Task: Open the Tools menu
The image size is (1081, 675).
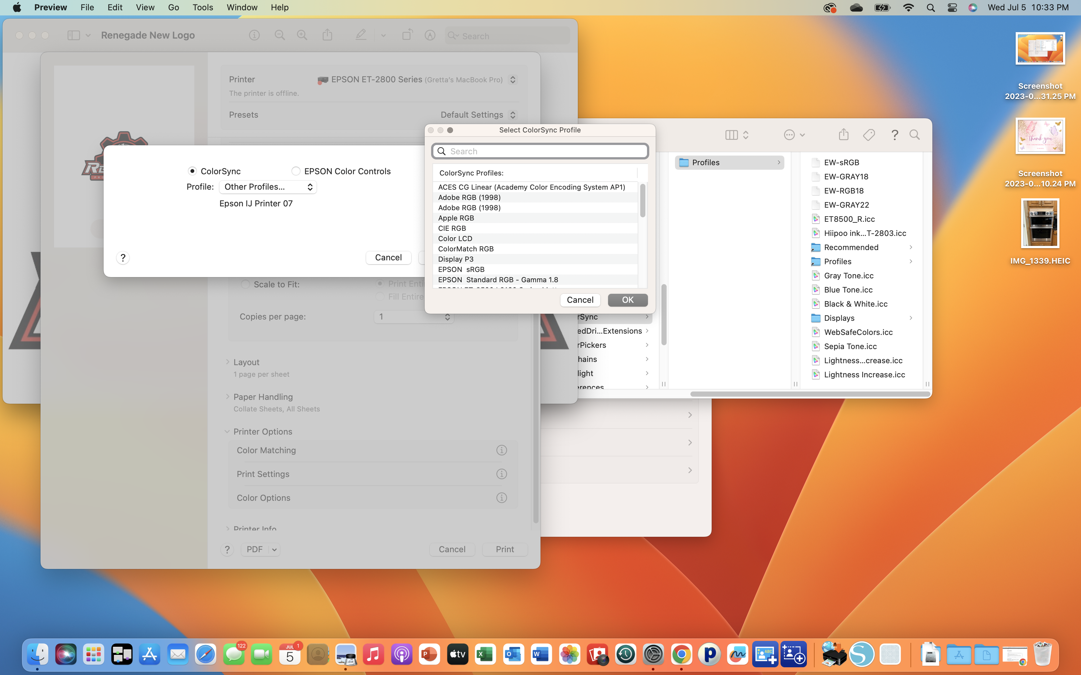Action: coord(202,8)
